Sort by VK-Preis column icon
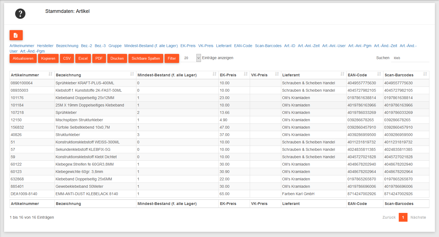439x237 pixels. tap(277, 74)
